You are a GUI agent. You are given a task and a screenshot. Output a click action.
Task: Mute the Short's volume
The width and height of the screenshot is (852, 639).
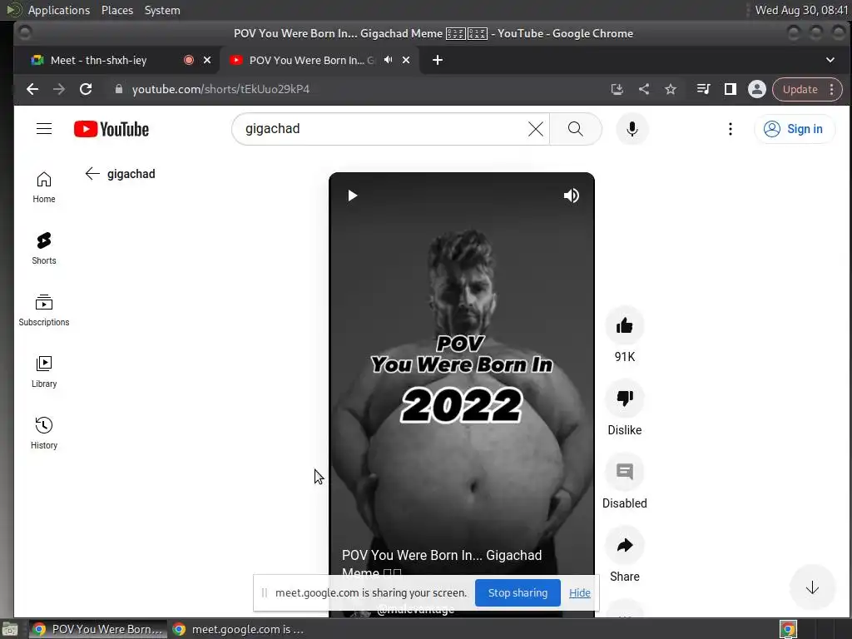pyautogui.click(x=571, y=196)
